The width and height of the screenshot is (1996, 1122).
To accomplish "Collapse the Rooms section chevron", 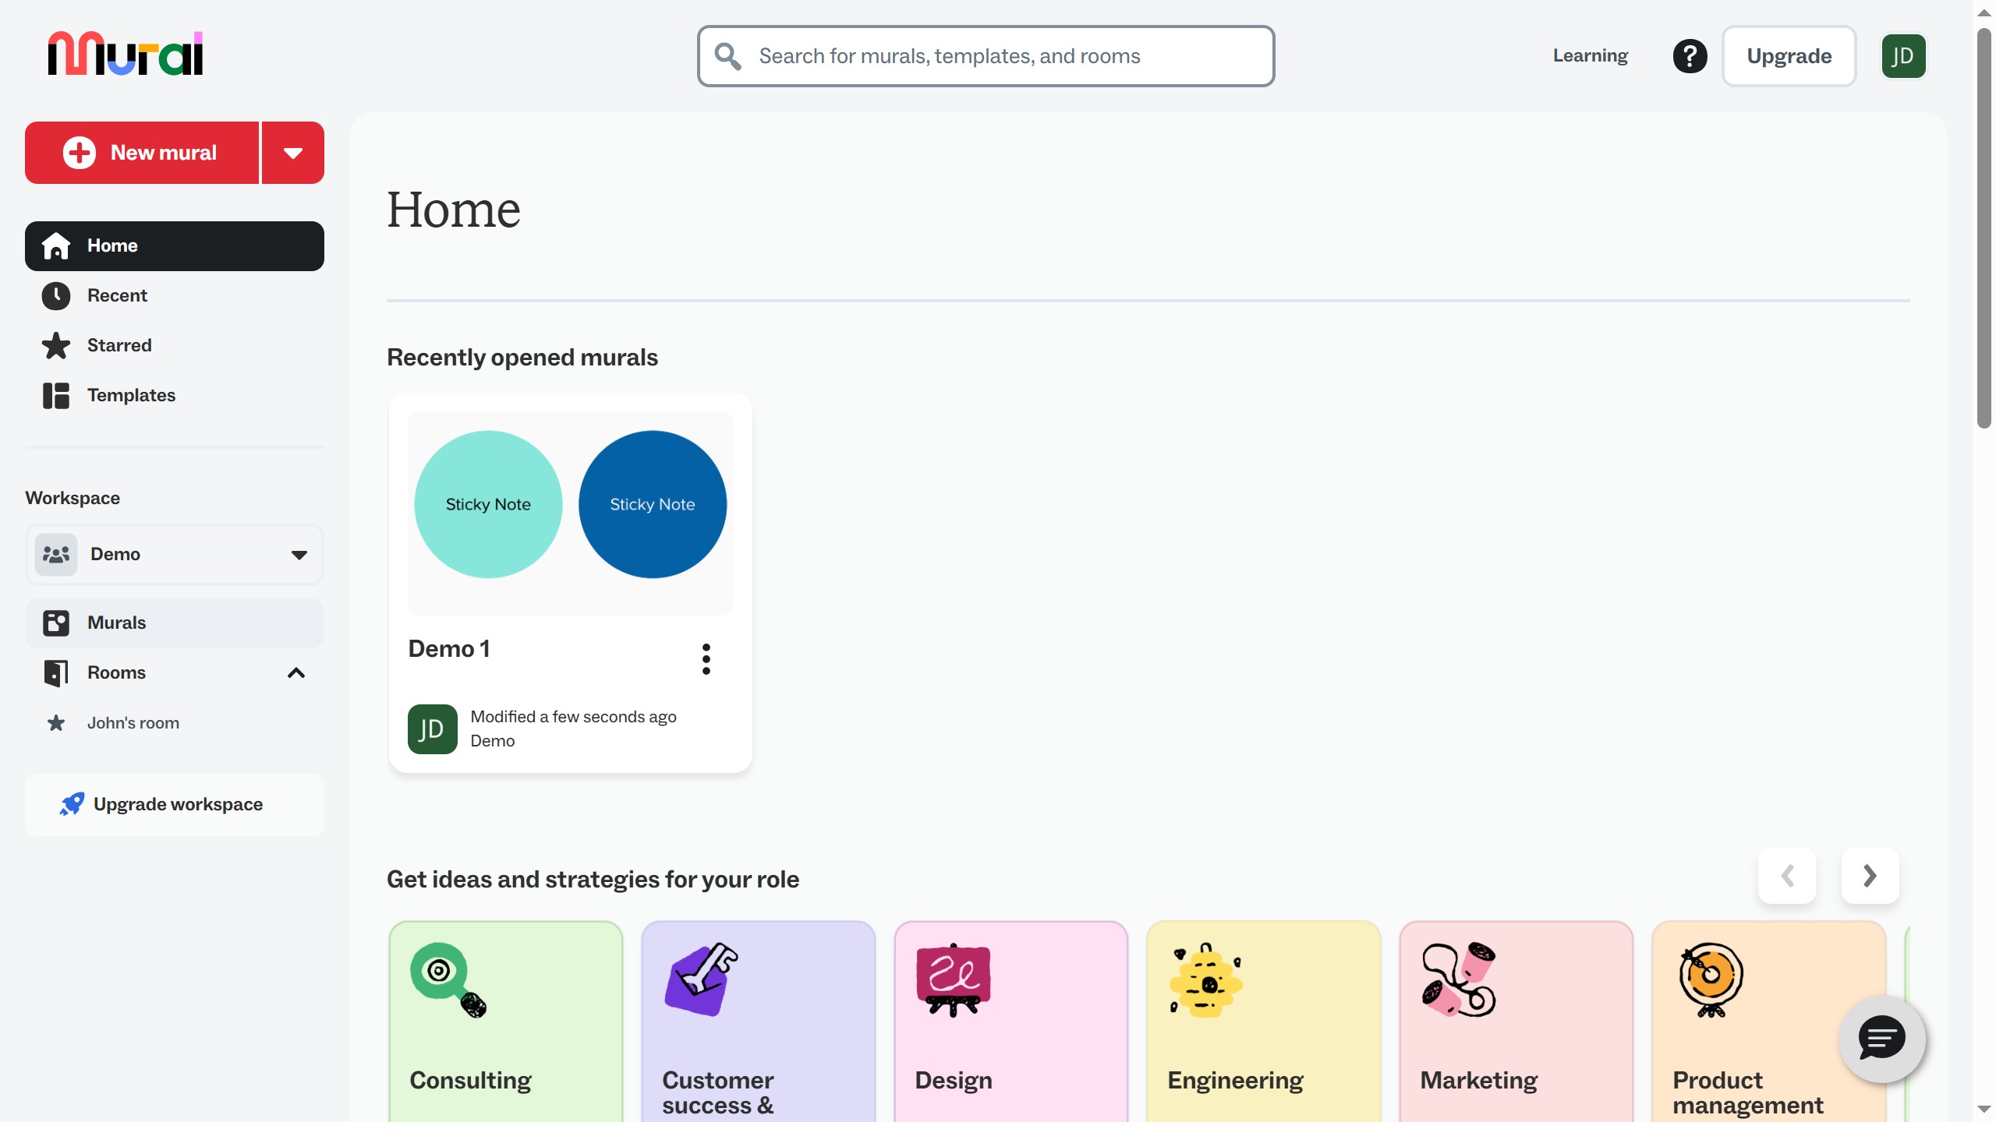I will 296,673.
